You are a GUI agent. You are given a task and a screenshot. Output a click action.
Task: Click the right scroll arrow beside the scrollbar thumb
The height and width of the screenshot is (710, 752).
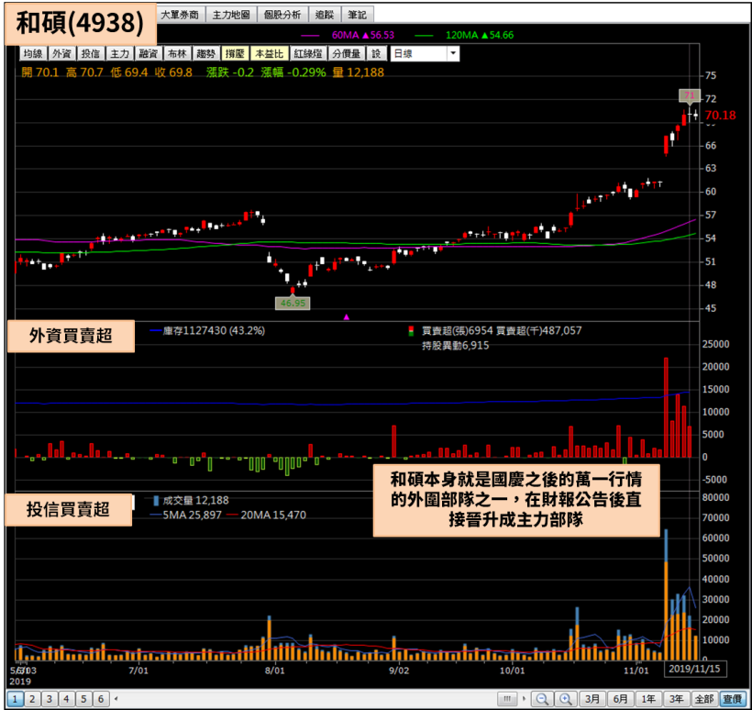click(x=524, y=698)
